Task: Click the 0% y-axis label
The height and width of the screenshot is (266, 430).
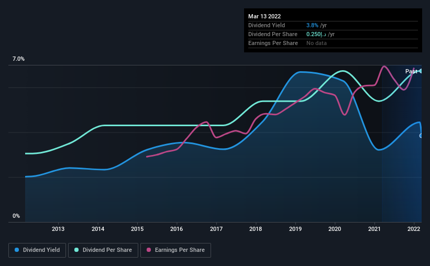Action: pyautogui.click(x=16, y=216)
